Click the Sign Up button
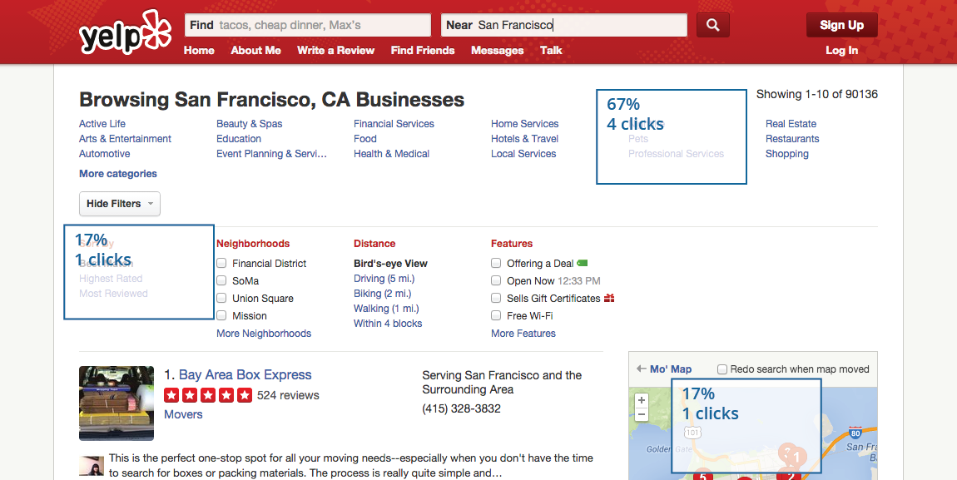 (841, 25)
